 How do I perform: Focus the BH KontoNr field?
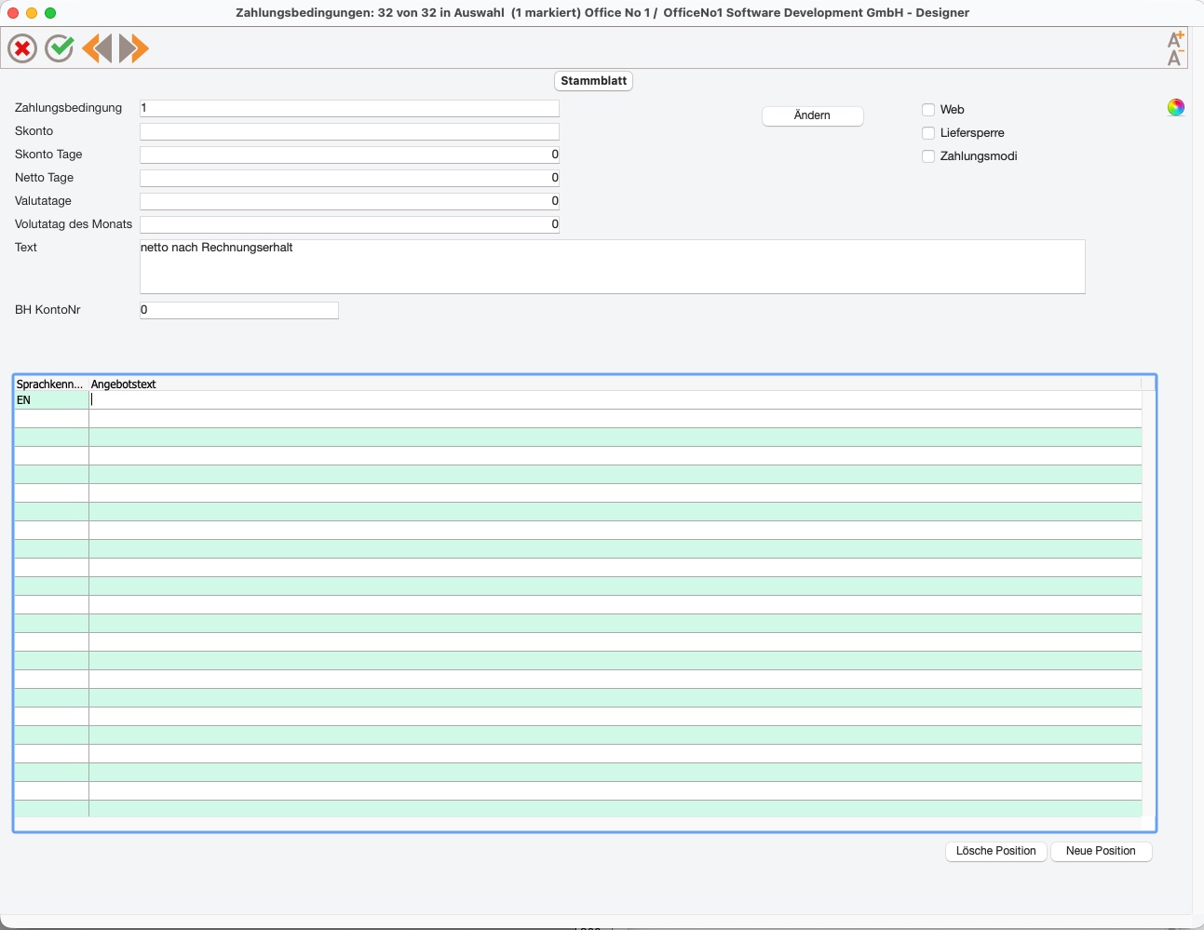(239, 310)
